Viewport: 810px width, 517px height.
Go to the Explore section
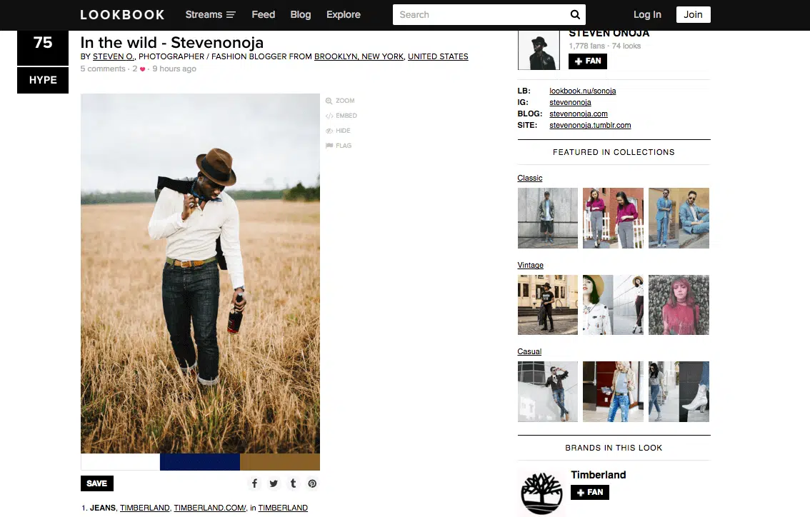[x=344, y=14]
